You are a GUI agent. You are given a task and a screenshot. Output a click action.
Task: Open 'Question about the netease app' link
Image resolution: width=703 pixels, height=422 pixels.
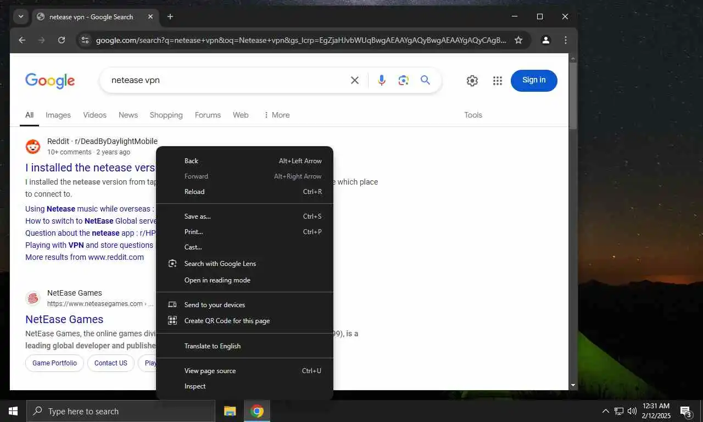click(x=91, y=233)
